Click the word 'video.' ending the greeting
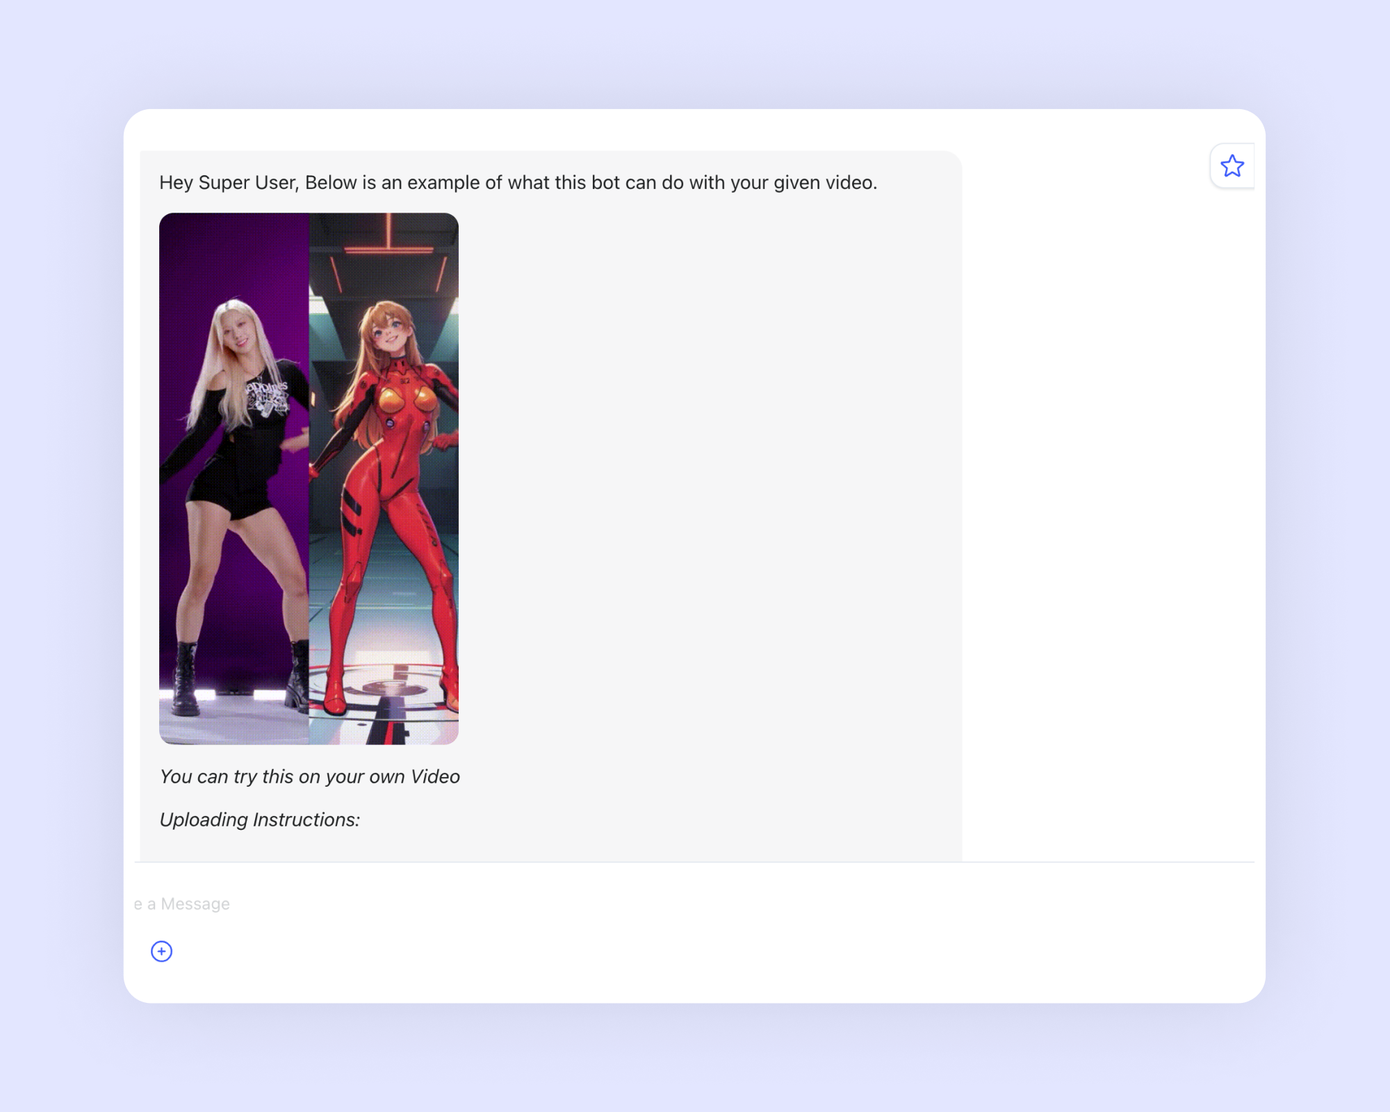 coord(851,182)
